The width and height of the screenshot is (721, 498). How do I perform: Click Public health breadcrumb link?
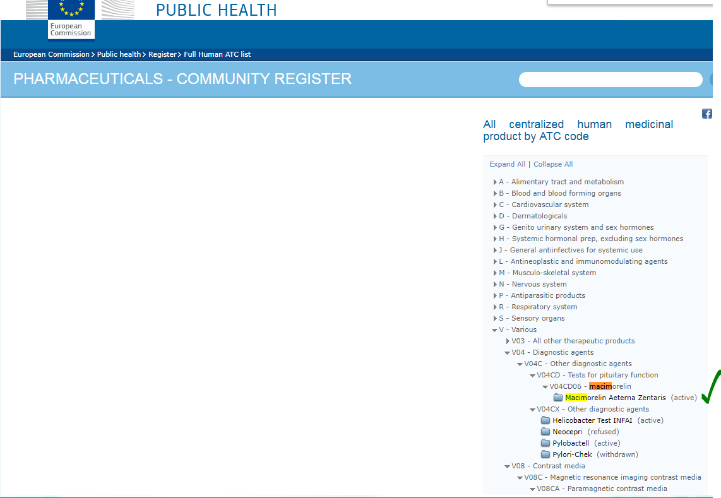119,54
